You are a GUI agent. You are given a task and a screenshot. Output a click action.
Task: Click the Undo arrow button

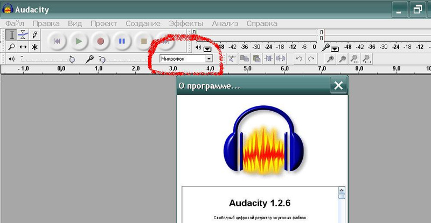[299, 59]
